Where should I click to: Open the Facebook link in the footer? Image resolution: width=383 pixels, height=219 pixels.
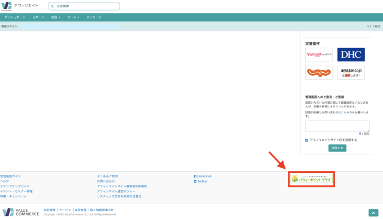203,176
